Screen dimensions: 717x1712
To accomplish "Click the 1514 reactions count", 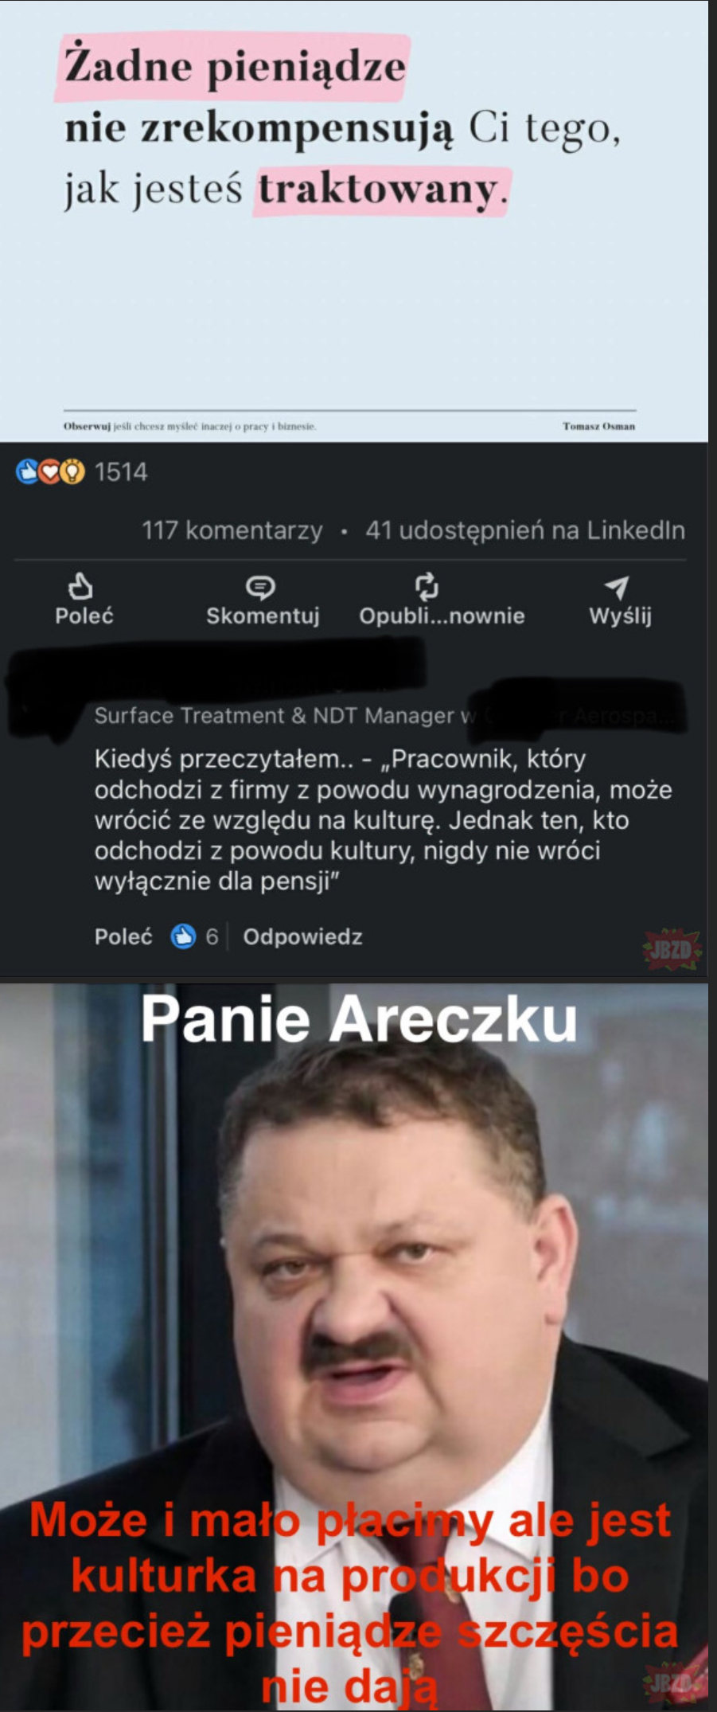I will 121,472.
